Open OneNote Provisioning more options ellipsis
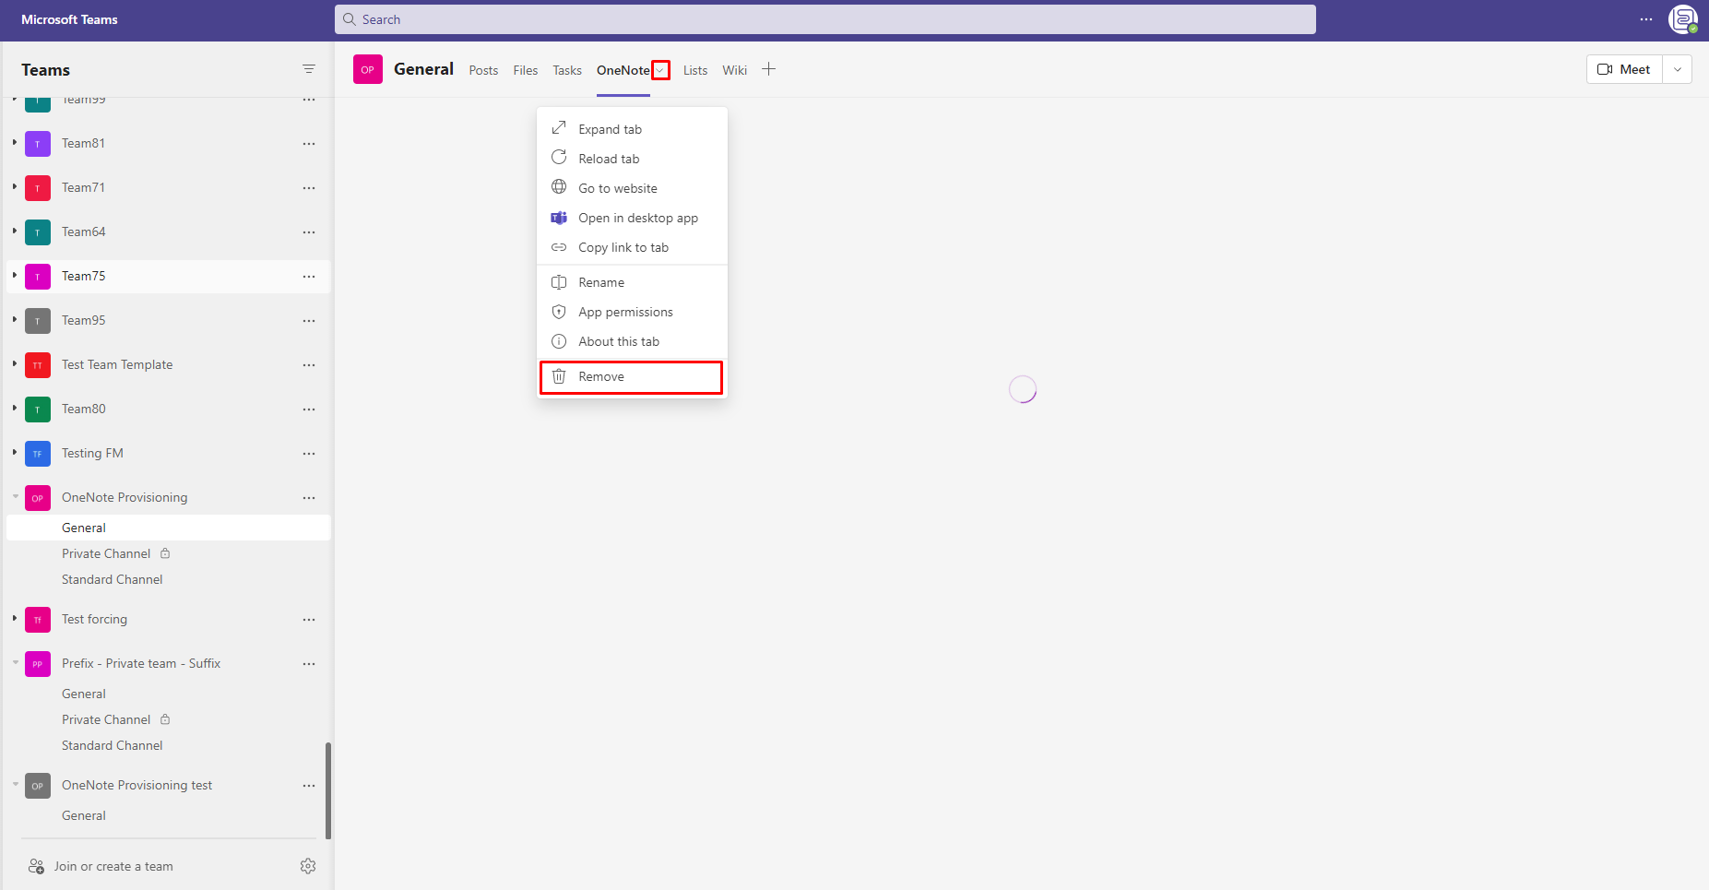Screen dimensions: 1709x890 309,498
